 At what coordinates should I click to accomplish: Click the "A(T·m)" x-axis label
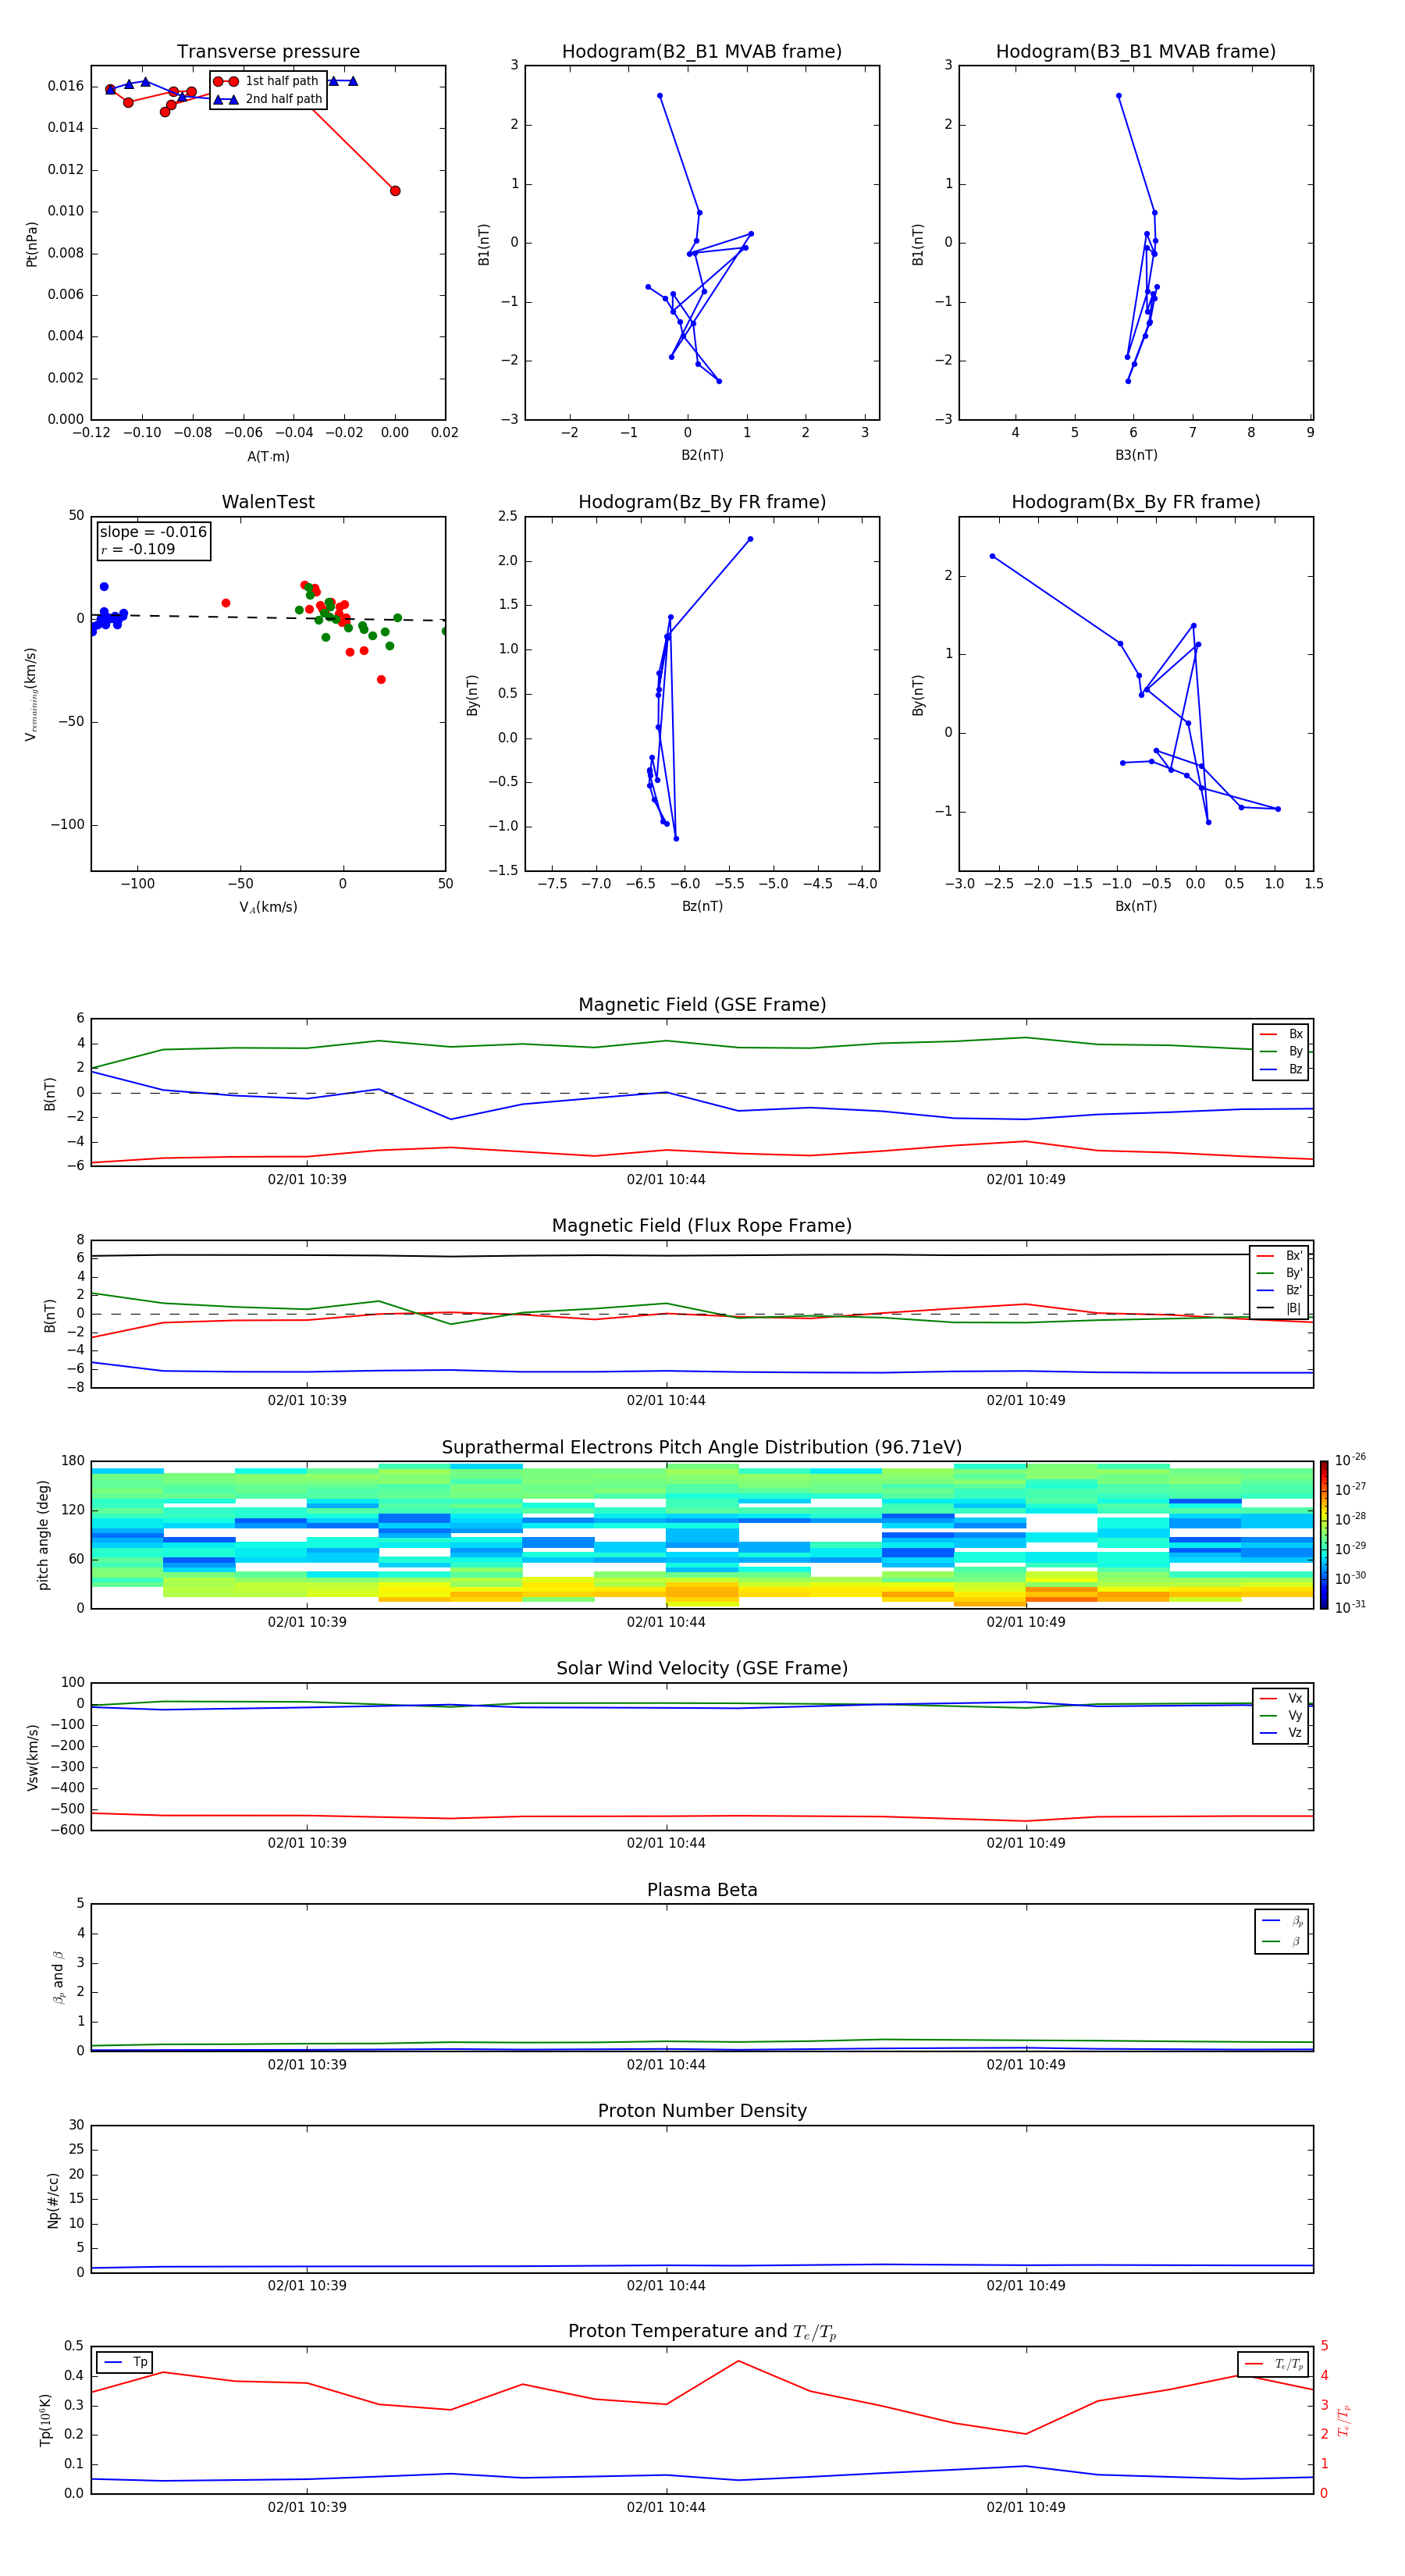click(x=268, y=457)
